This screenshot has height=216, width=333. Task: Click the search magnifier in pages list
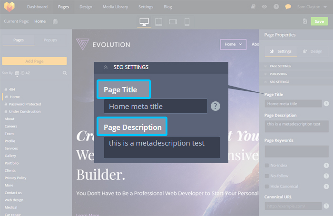[65, 73]
